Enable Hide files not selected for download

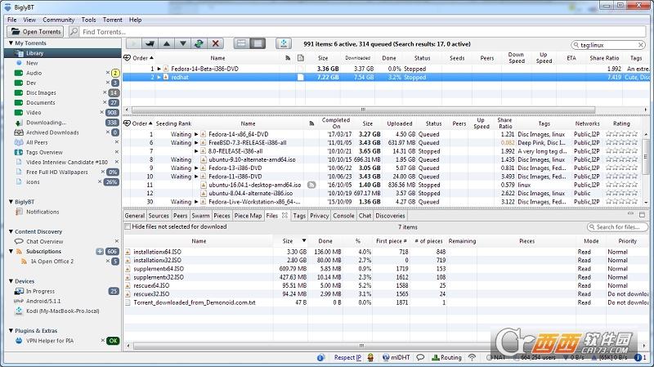point(128,226)
